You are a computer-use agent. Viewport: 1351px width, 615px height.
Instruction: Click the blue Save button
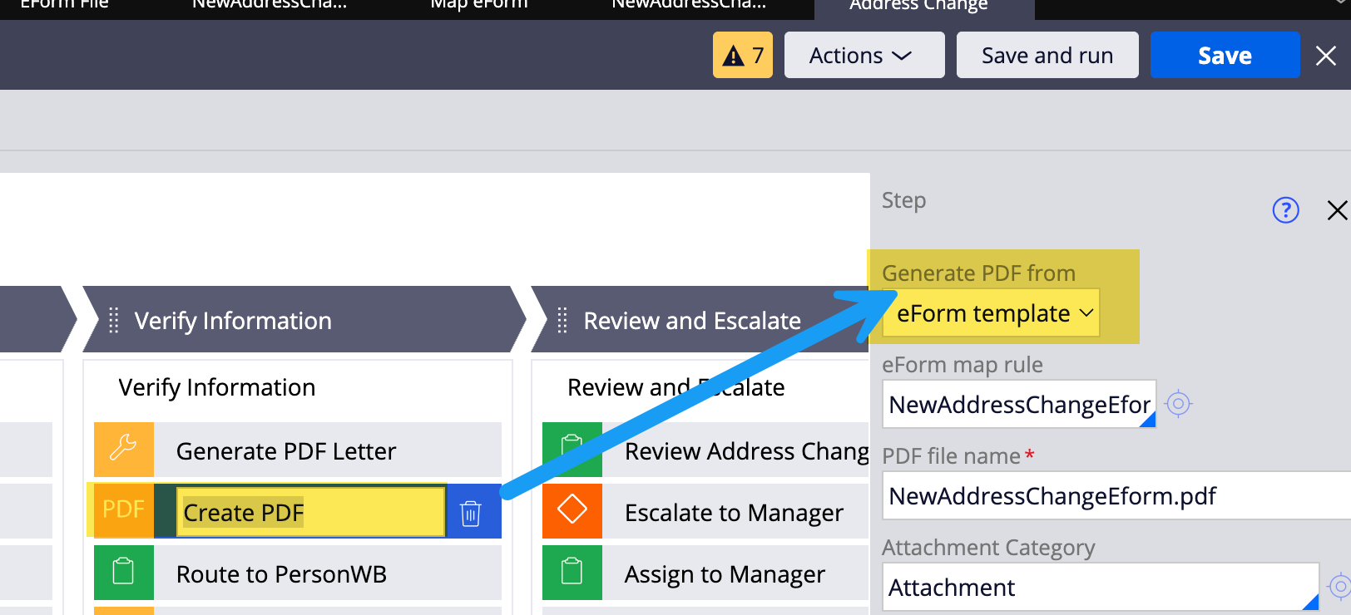click(x=1225, y=55)
